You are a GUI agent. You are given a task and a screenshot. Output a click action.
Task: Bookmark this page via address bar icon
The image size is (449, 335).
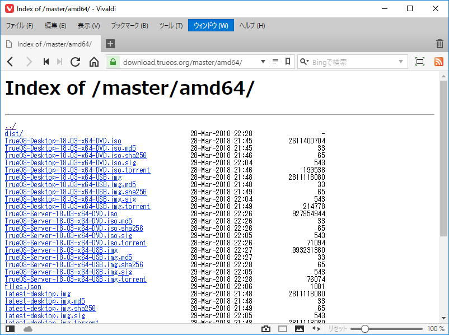pos(288,61)
